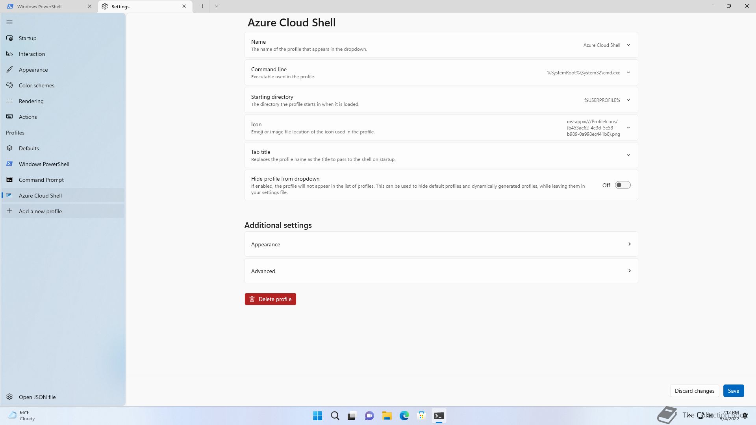Select the Settings tab
The width and height of the screenshot is (756, 425).
pyautogui.click(x=145, y=6)
